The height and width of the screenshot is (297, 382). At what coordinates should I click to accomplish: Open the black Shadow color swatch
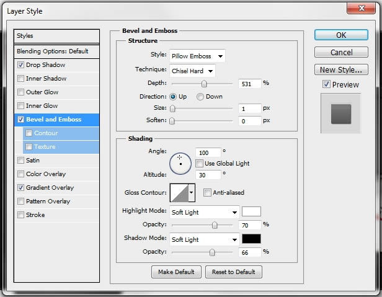251,239
